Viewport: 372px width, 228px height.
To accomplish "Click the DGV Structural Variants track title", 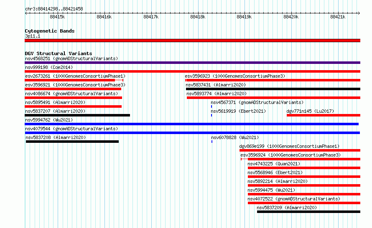I will (x=59, y=53).
